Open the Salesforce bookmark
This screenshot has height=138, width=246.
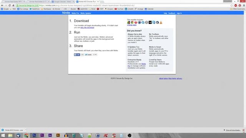click(35, 9)
